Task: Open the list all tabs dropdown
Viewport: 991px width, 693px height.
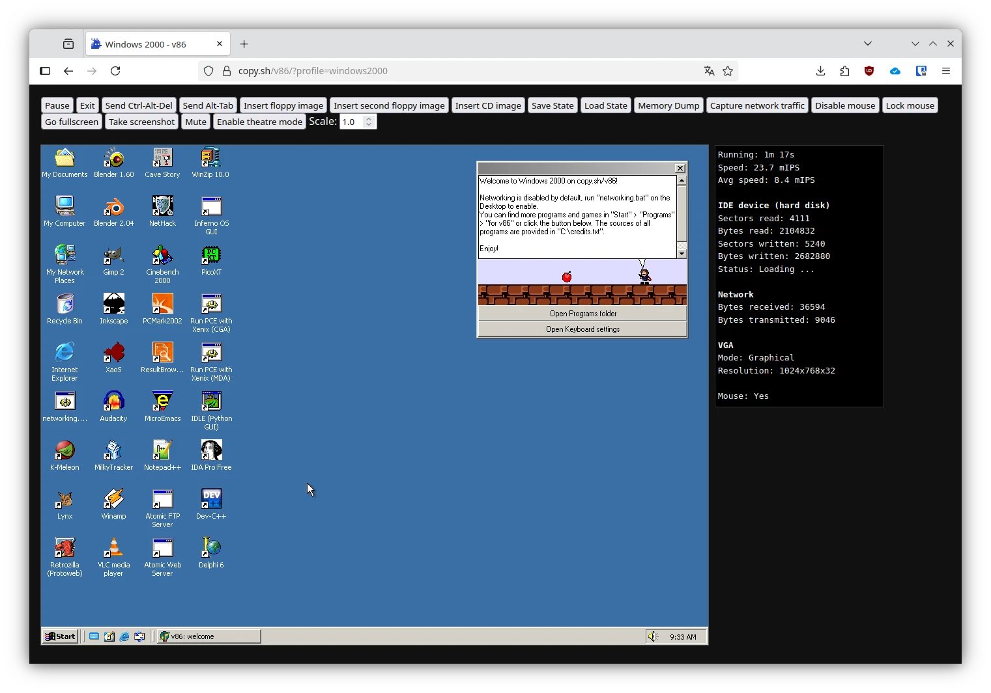Action: pyautogui.click(x=868, y=44)
